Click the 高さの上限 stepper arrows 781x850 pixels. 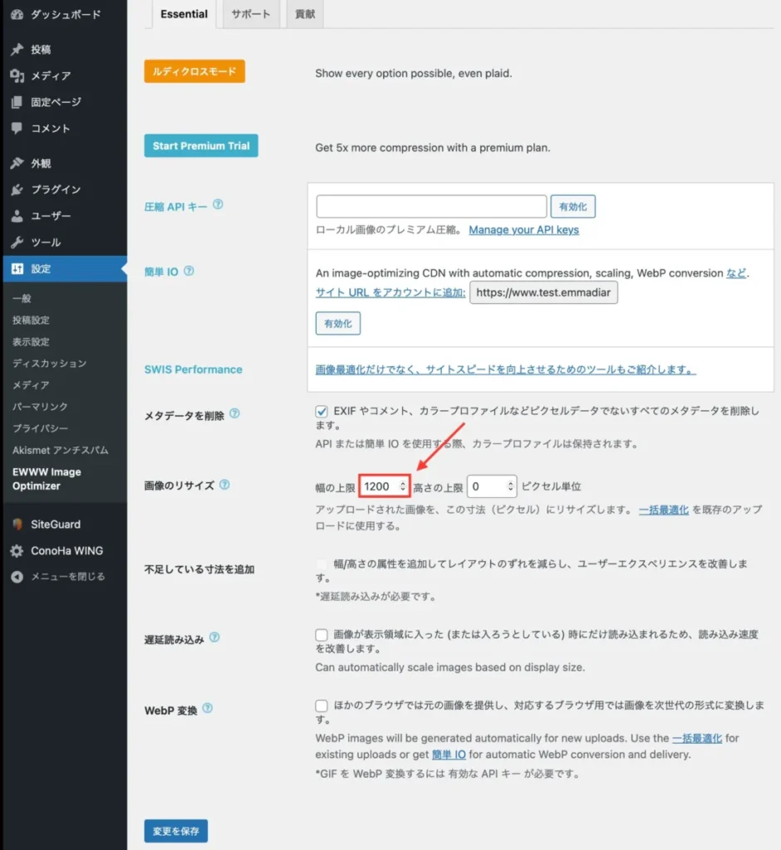[510, 486]
